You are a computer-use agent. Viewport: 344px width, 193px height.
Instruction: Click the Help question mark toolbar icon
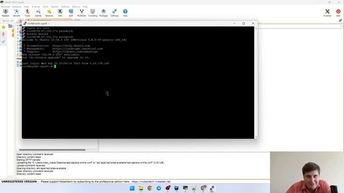click(x=125, y=13)
